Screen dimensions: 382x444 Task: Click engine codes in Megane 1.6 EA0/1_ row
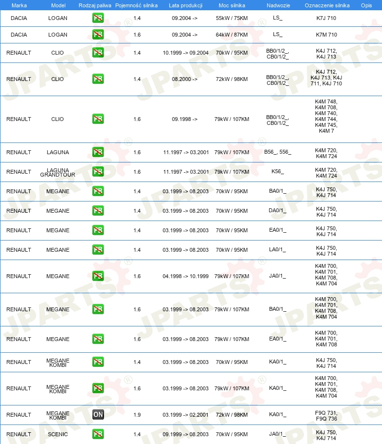[x=326, y=339]
